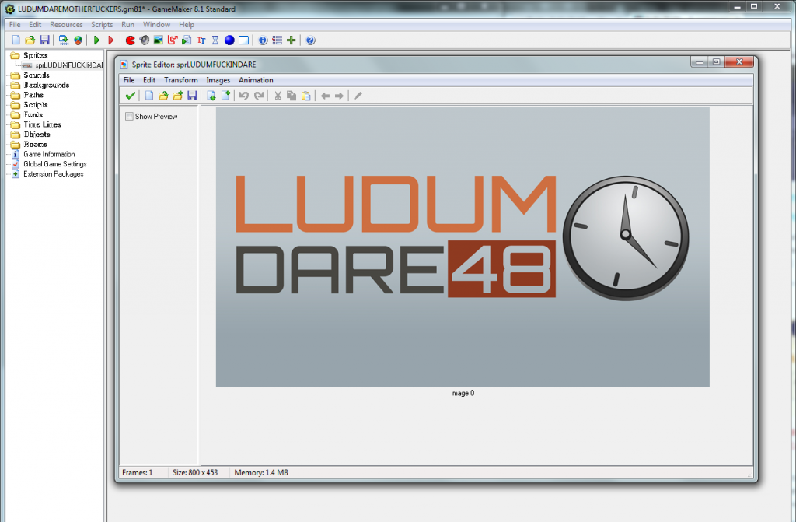This screenshot has height=522, width=796.
Task: Create a sound resource
Action: (x=144, y=40)
